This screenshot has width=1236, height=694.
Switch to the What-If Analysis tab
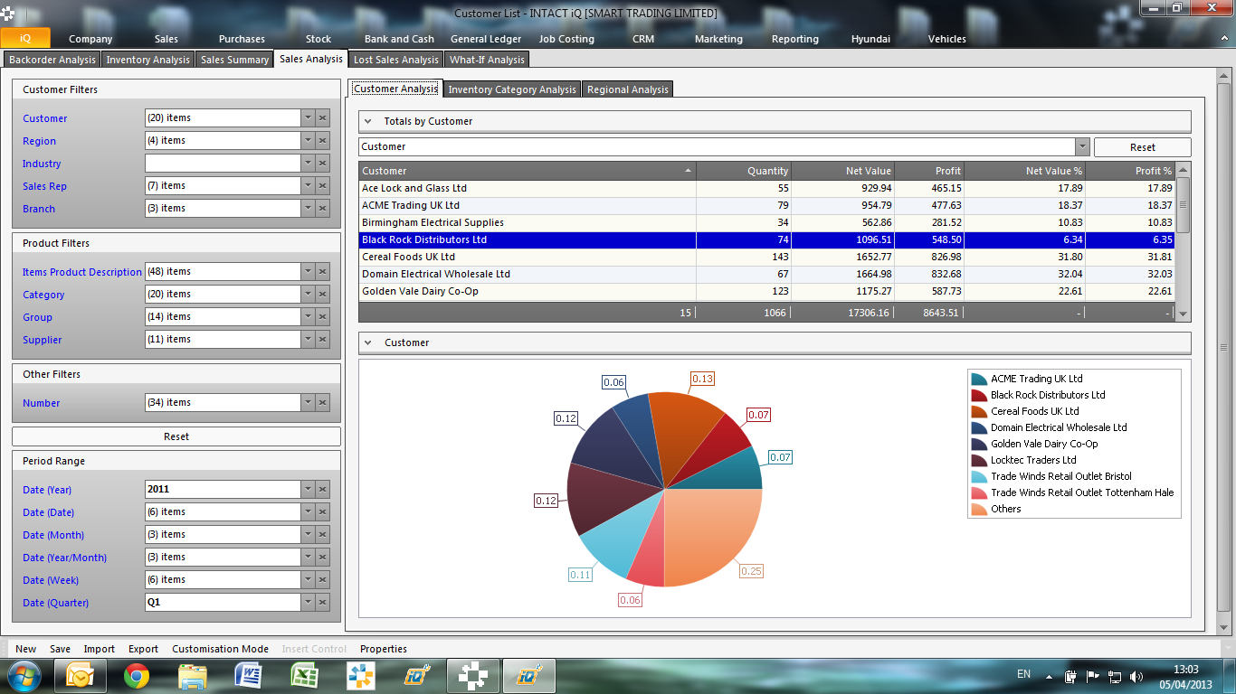[487, 60]
